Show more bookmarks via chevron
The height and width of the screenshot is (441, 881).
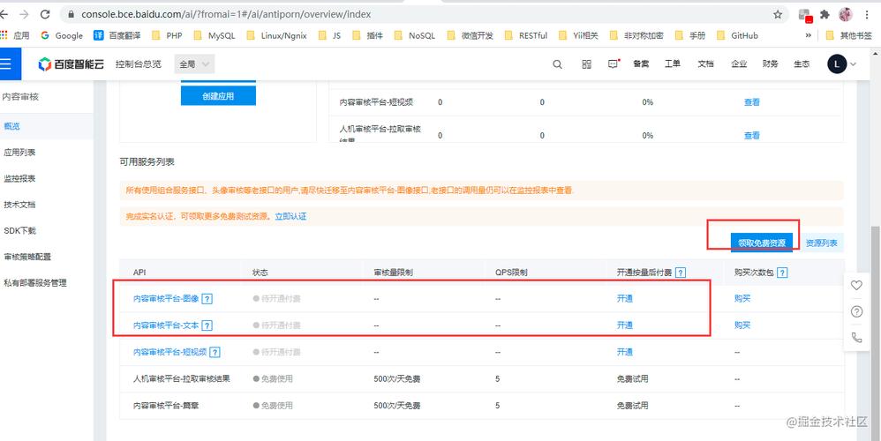(808, 35)
